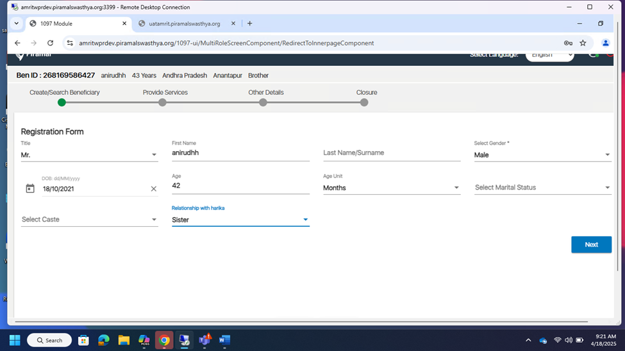Open Microsoft Store from taskbar
This screenshot has width=625, height=351.
[x=83, y=340]
